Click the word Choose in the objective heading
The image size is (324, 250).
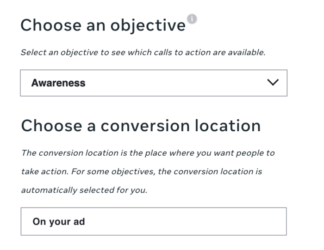click(51, 25)
